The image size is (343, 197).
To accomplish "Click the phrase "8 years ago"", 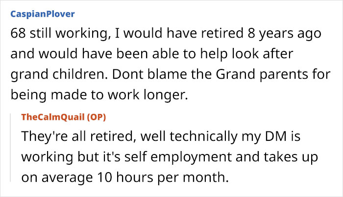I will click(284, 34).
